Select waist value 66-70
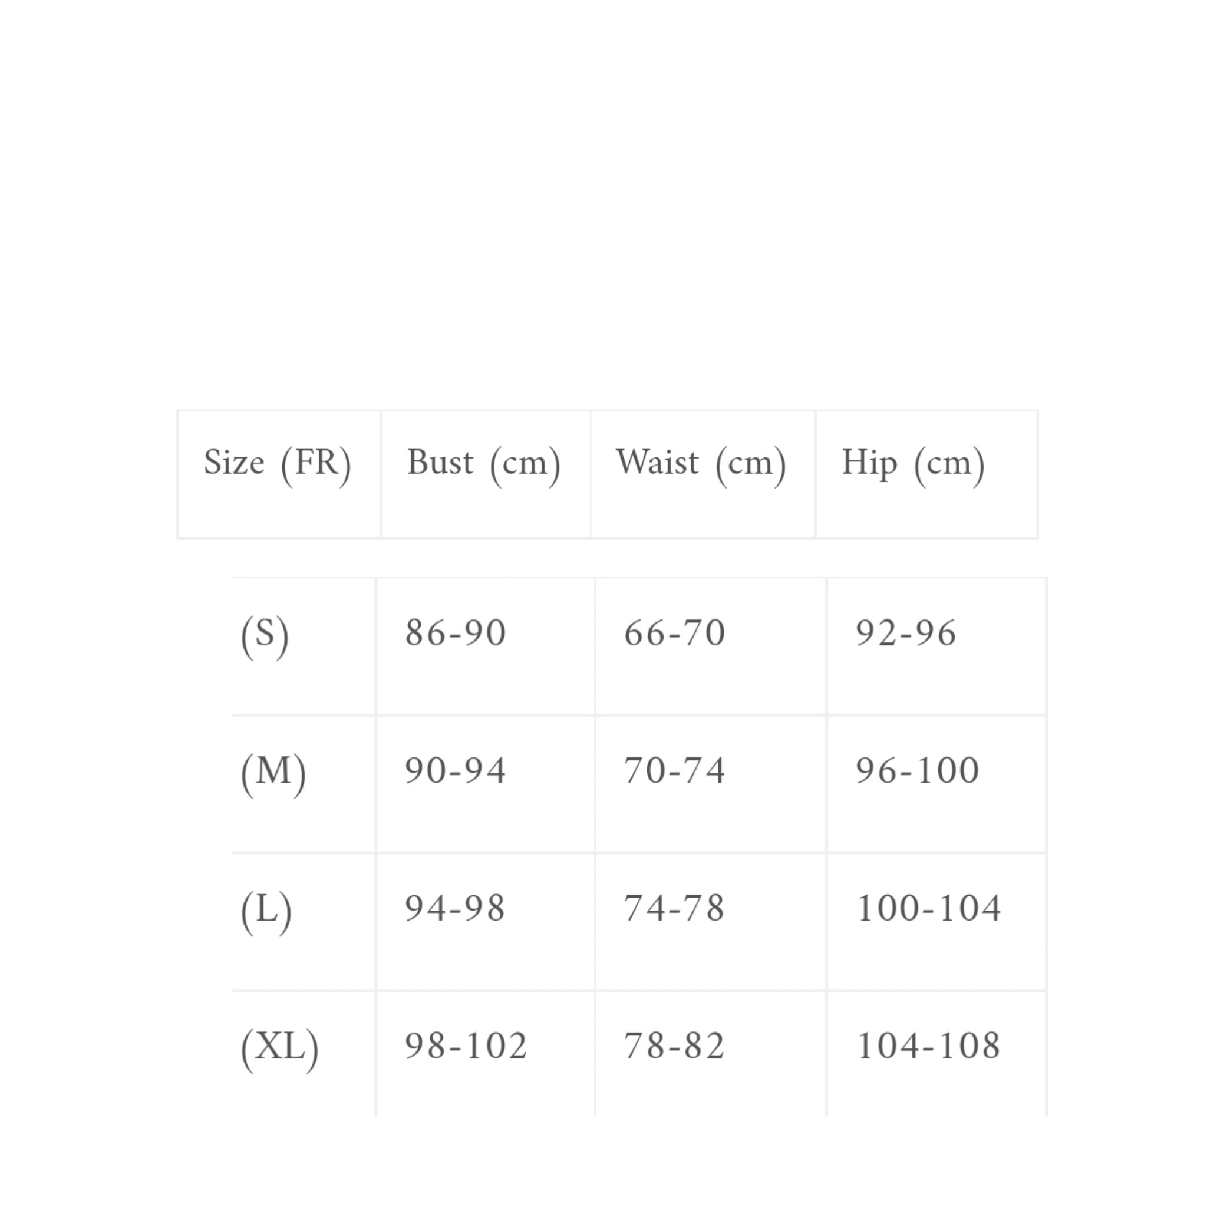 point(675,633)
